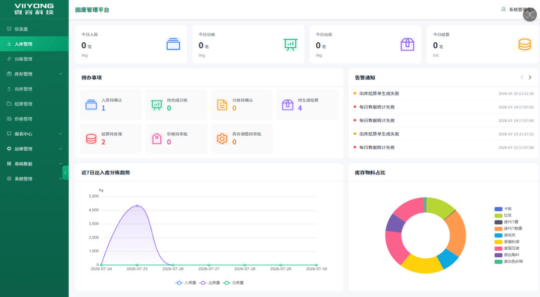The image size is (540, 297).
Task: Click 今日分拣 chart board icon
Action: (x=290, y=44)
